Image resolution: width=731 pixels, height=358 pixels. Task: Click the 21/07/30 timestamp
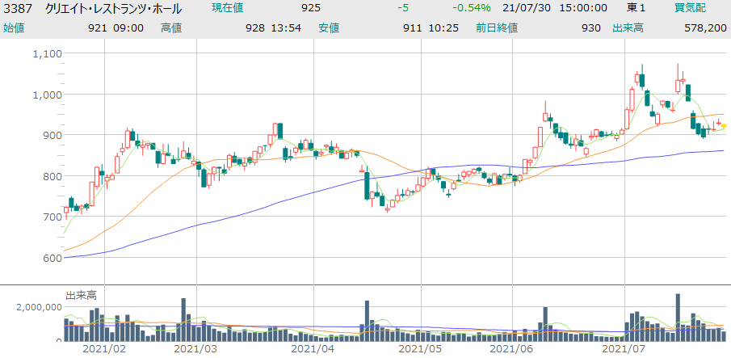525,8
